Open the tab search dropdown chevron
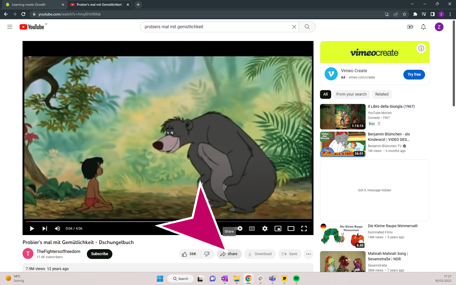Screen dimensions: 456x285 click(x=412, y=4)
